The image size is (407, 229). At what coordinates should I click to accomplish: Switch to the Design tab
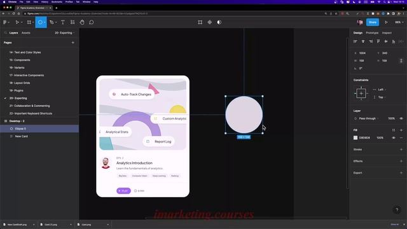(358, 33)
